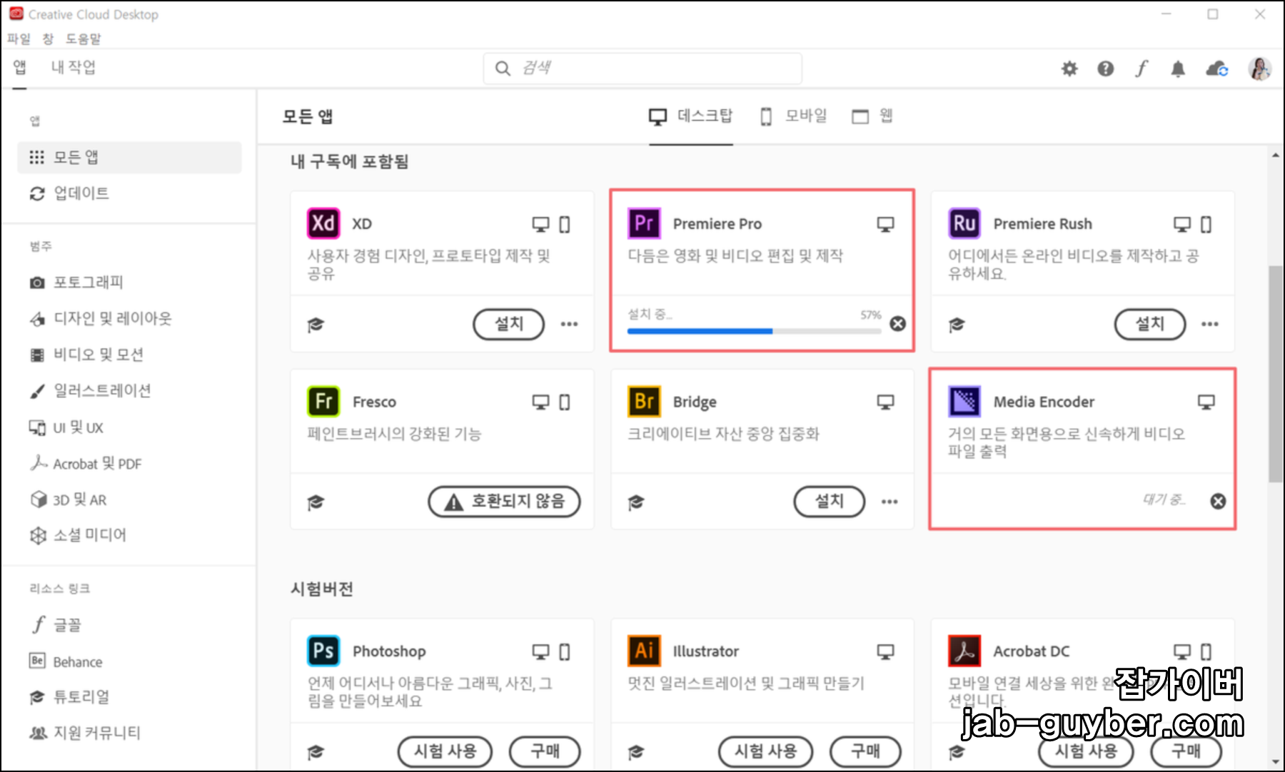Click the Premiere Pro app icon
The image size is (1285, 772).
(x=644, y=223)
